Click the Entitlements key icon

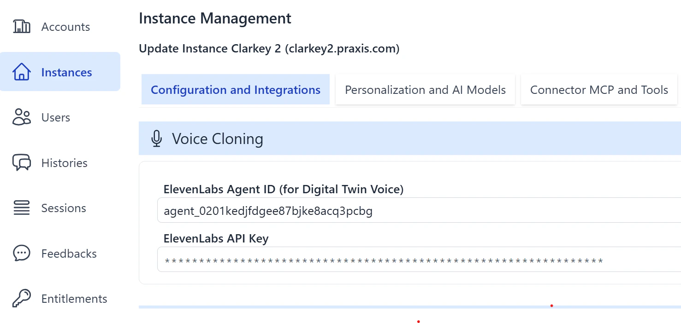coord(22,299)
